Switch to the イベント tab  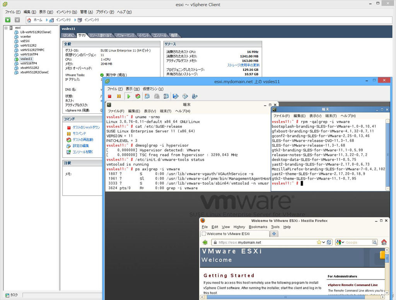[144, 35]
